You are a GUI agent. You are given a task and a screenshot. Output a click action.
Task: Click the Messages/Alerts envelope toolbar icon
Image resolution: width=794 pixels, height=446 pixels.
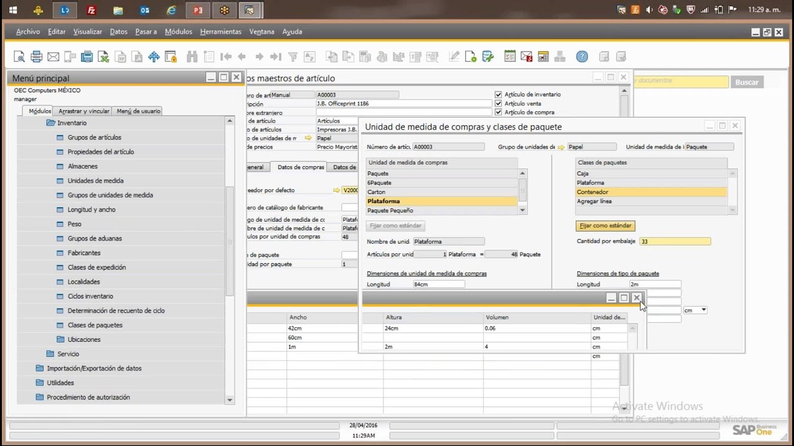tap(527, 57)
